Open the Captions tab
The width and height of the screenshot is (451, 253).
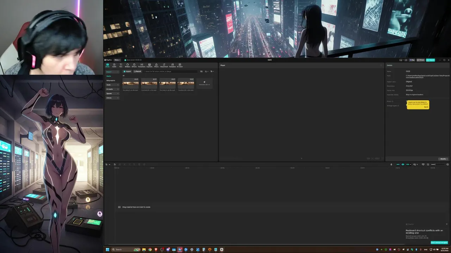[x=149, y=65]
